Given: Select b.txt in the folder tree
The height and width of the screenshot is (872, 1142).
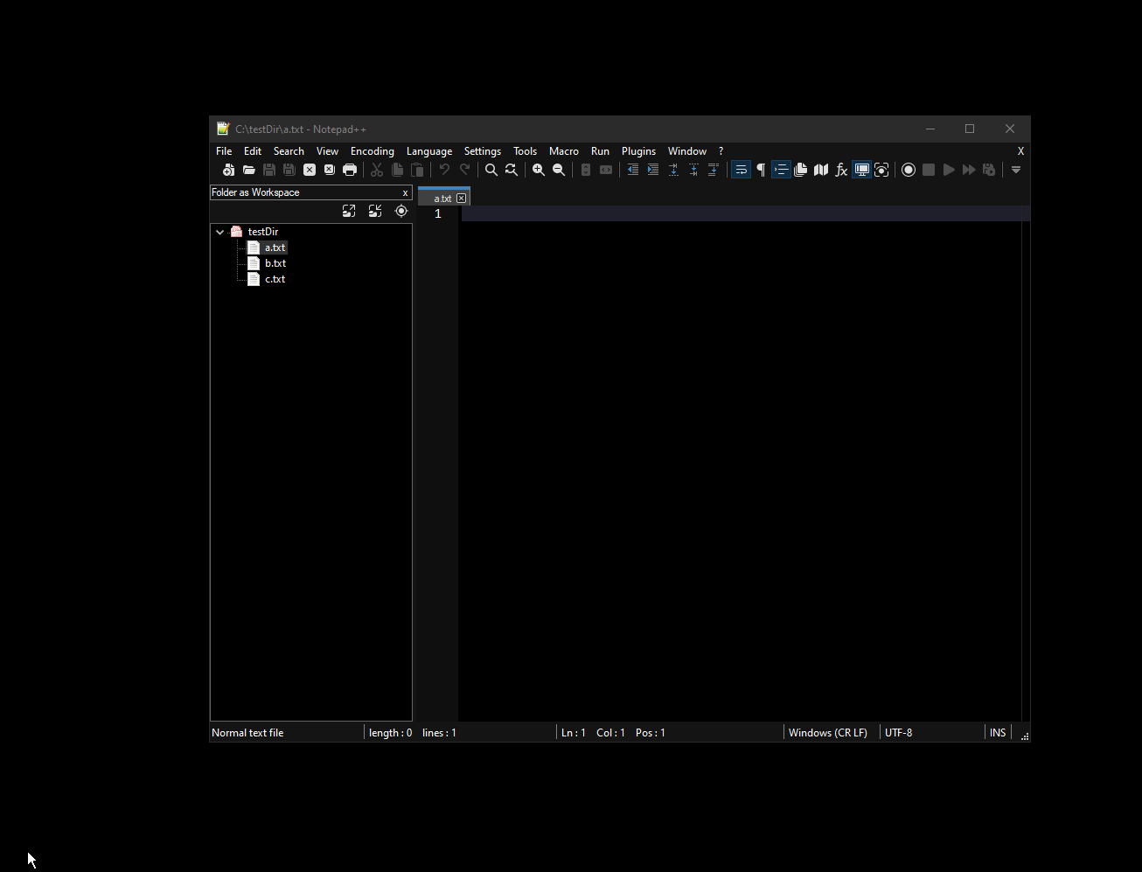Looking at the screenshot, I should [x=275, y=262].
